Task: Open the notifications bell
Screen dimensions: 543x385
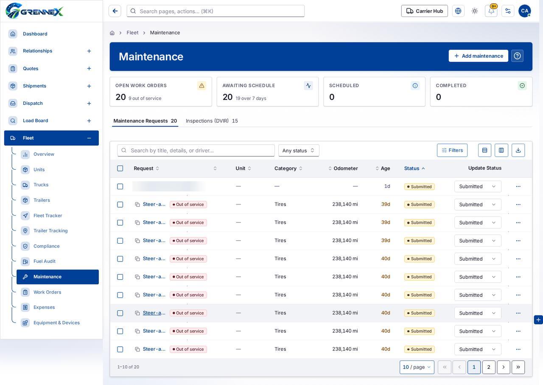Action: (491, 11)
